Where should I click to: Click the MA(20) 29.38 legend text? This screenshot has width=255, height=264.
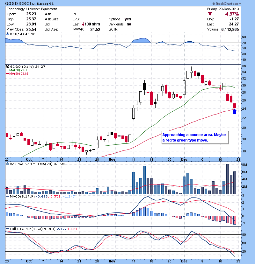19,70
